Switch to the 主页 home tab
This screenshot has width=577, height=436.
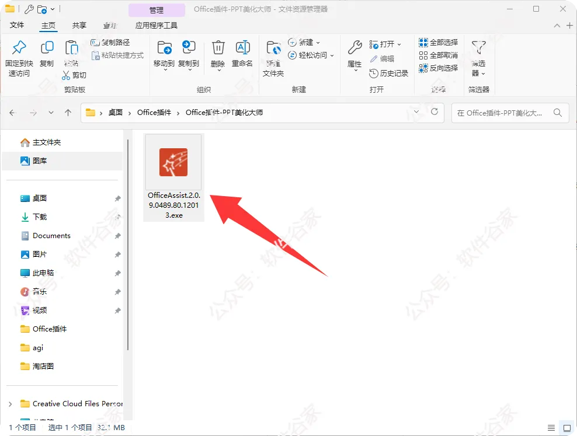click(x=48, y=25)
